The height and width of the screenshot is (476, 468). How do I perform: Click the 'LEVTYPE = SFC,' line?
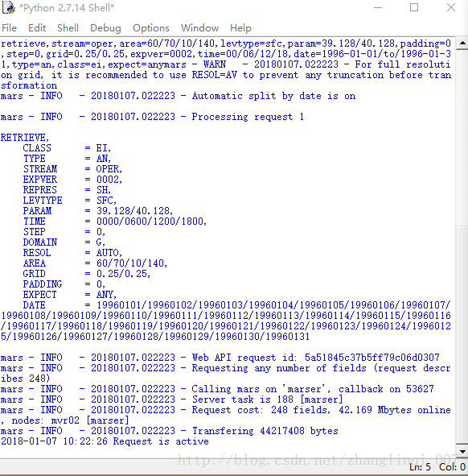[70, 201]
